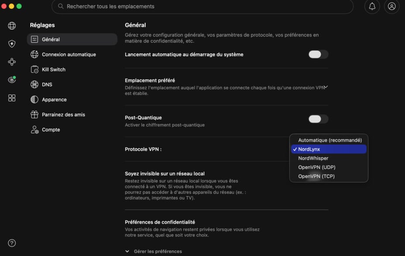
Task: Open notifications bell icon
Action: [372, 6]
